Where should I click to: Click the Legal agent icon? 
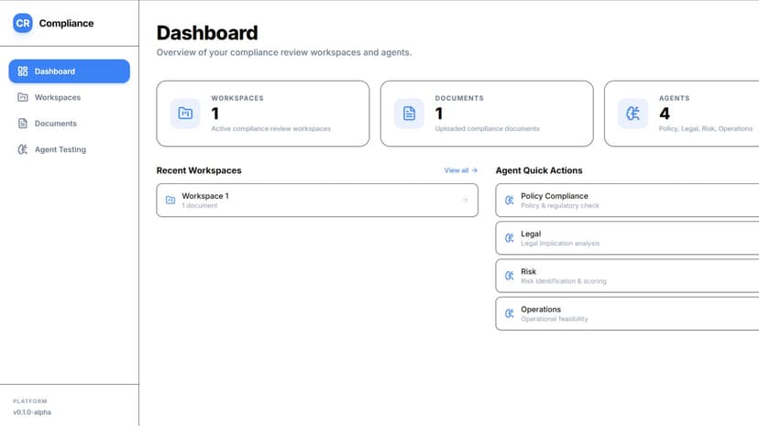click(x=510, y=238)
